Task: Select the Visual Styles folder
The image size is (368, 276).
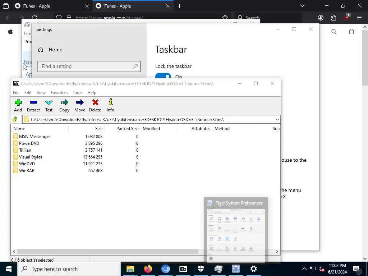Action: [31, 157]
